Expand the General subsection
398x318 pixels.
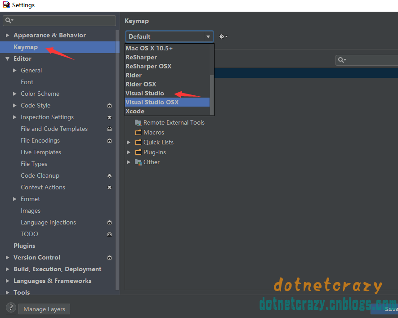[x=15, y=70]
